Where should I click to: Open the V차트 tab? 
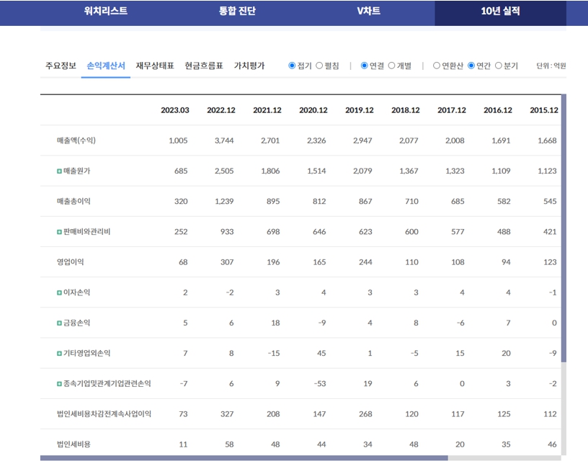click(x=369, y=11)
